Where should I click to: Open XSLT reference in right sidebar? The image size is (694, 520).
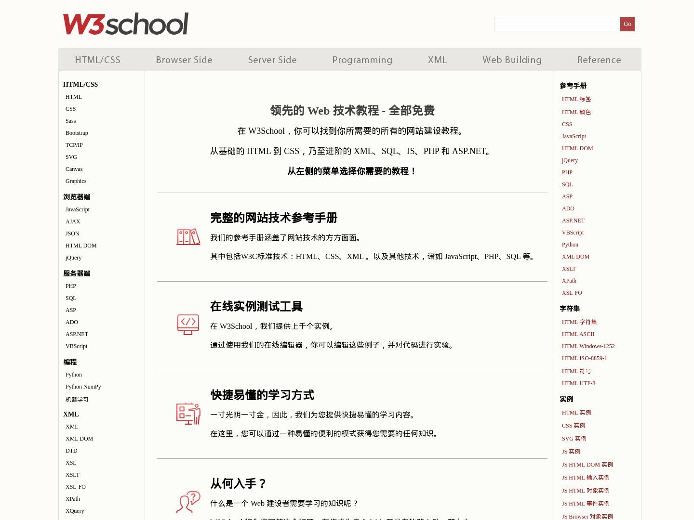569,269
